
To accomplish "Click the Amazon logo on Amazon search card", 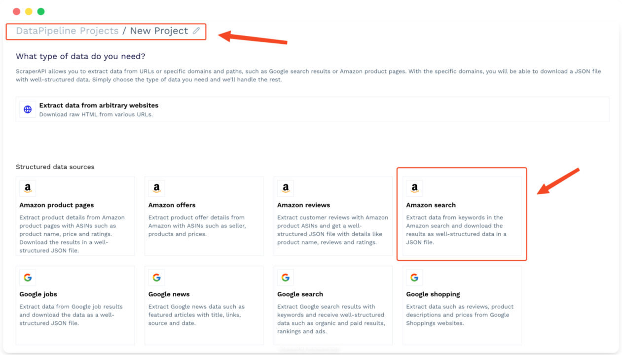I will click(x=414, y=188).
